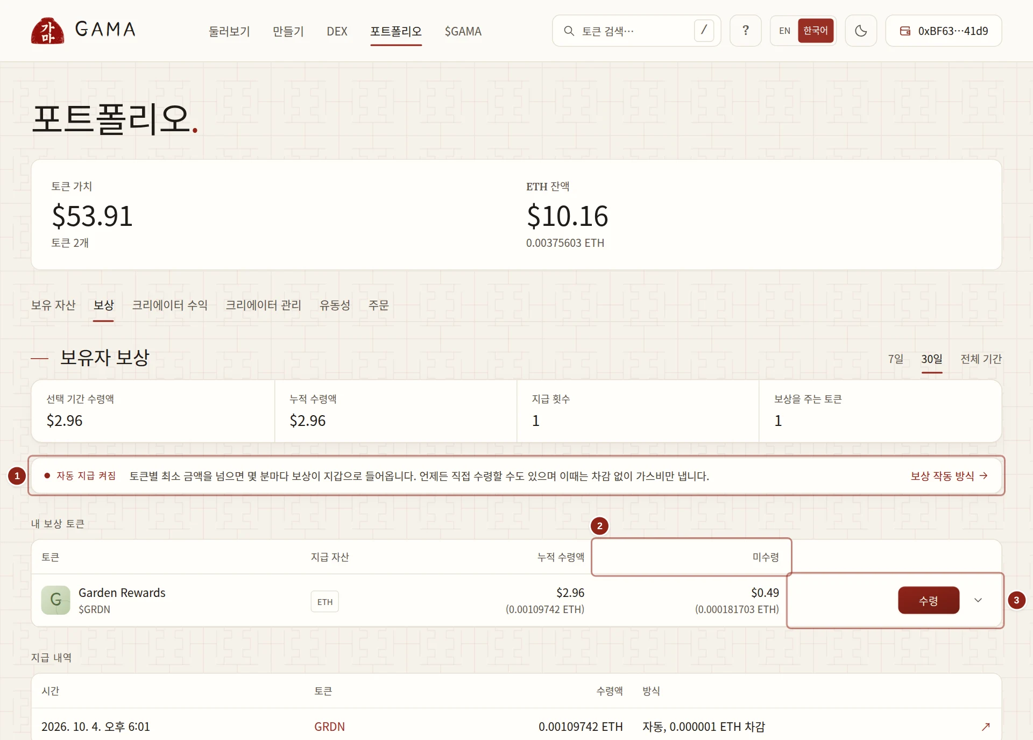Switch language to 한국어
Image resolution: width=1033 pixels, height=740 pixels.
(816, 31)
